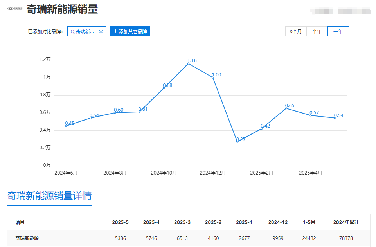Click the 1-5月 column header
This screenshot has height=247, width=376.
point(309,222)
